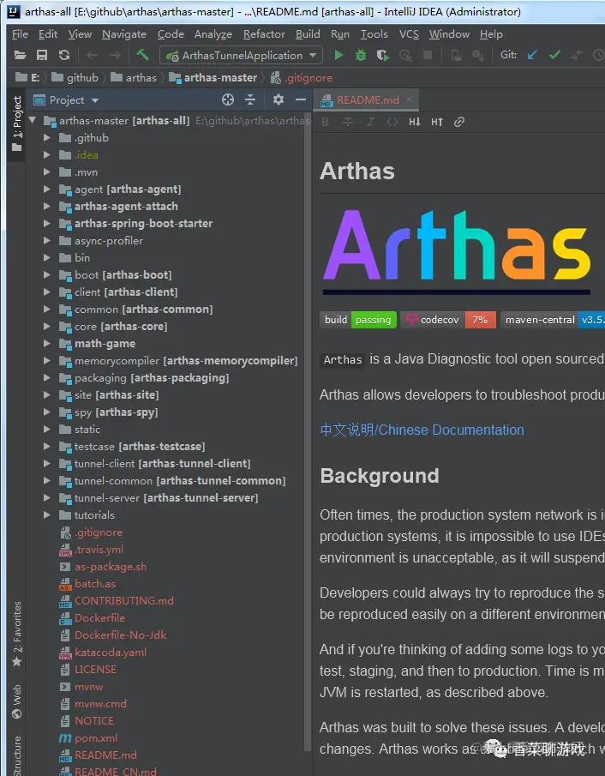Click the Italic markdown toolbar icon
This screenshot has height=776, width=605.
pyautogui.click(x=370, y=122)
